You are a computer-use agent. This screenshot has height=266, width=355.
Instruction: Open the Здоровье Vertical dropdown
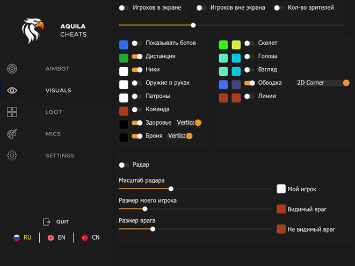pos(188,123)
